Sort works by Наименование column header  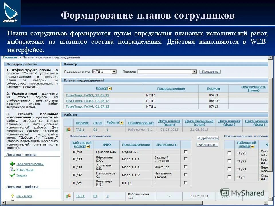[141, 123]
